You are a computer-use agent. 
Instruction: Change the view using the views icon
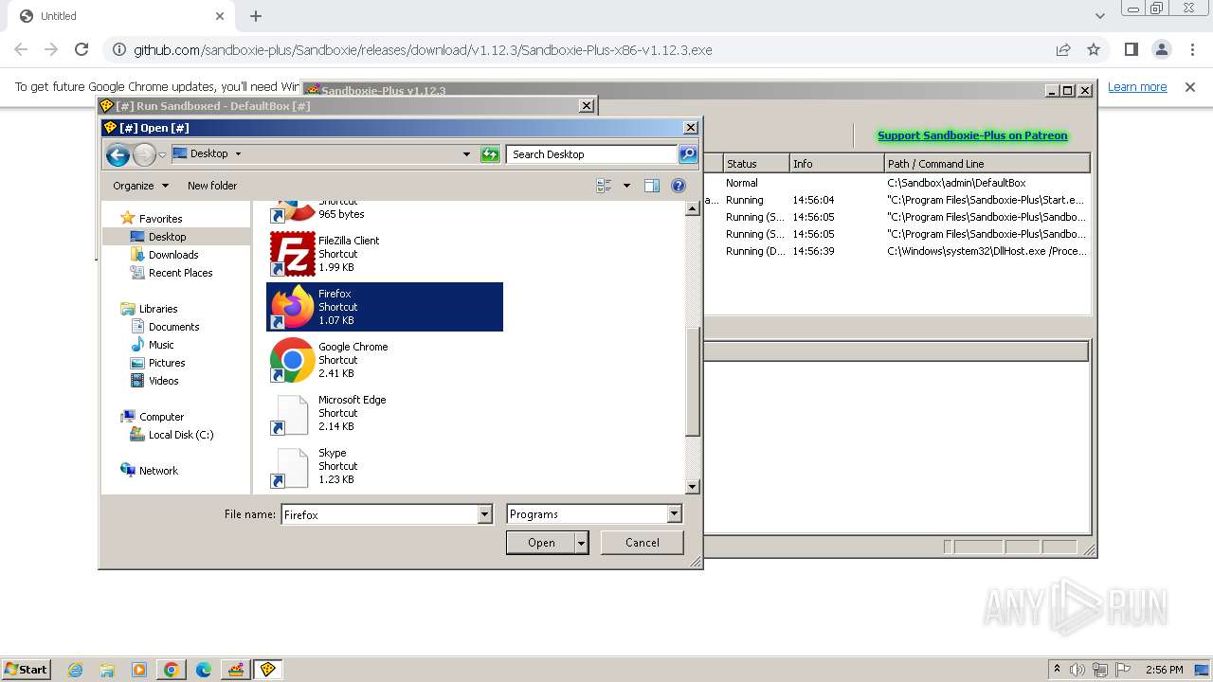(604, 186)
